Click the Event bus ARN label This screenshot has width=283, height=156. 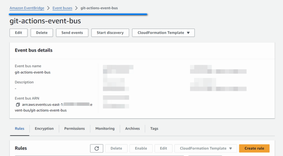click(27, 98)
